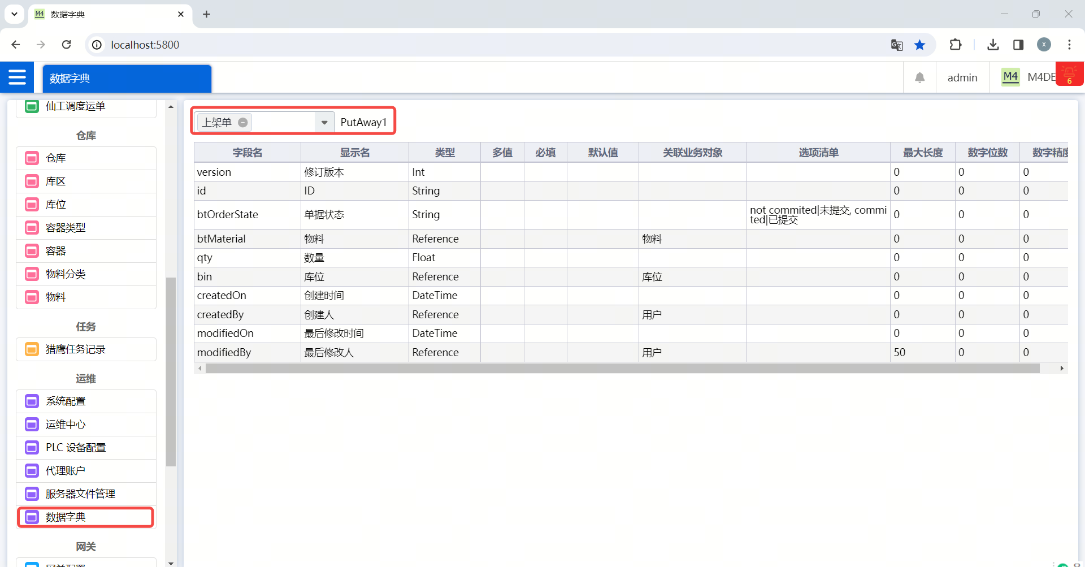Click table scroll right arrow
The image size is (1085, 567).
[1062, 369]
